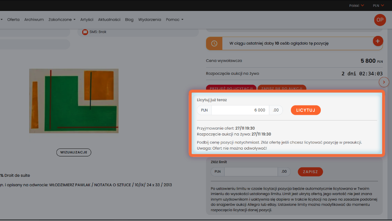Image resolution: width=392 pixels, height=221 pixels.
Task: Click the 'Cena wywoławcza' label
Action: click(224, 60)
